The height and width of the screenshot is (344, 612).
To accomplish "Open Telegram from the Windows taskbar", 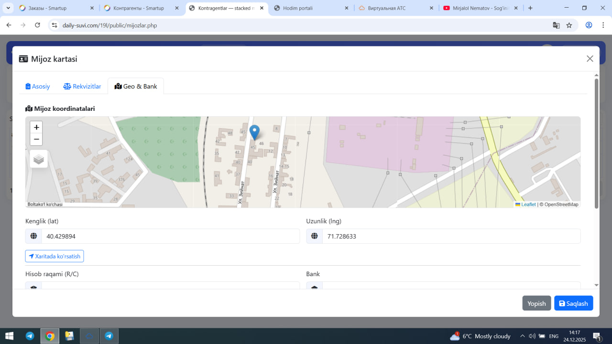I will tap(30, 336).
